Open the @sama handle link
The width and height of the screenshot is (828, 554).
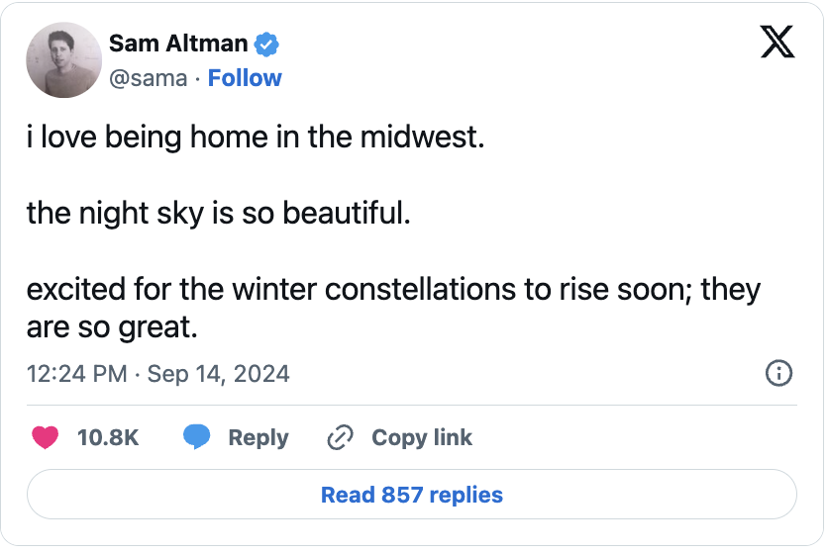pos(148,78)
